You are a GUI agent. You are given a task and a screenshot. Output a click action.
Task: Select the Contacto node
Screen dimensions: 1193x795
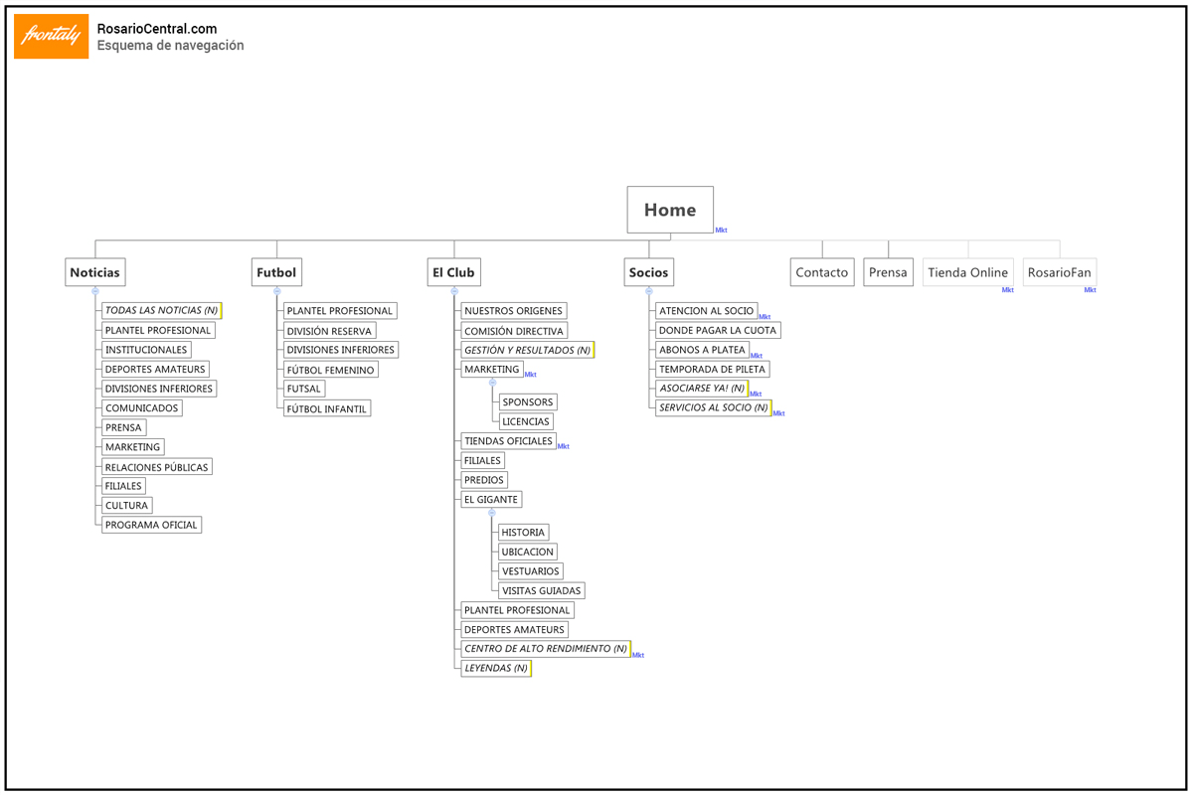click(822, 272)
